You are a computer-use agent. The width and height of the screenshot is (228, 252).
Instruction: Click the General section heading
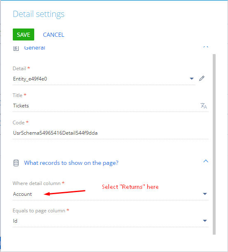click(x=35, y=48)
